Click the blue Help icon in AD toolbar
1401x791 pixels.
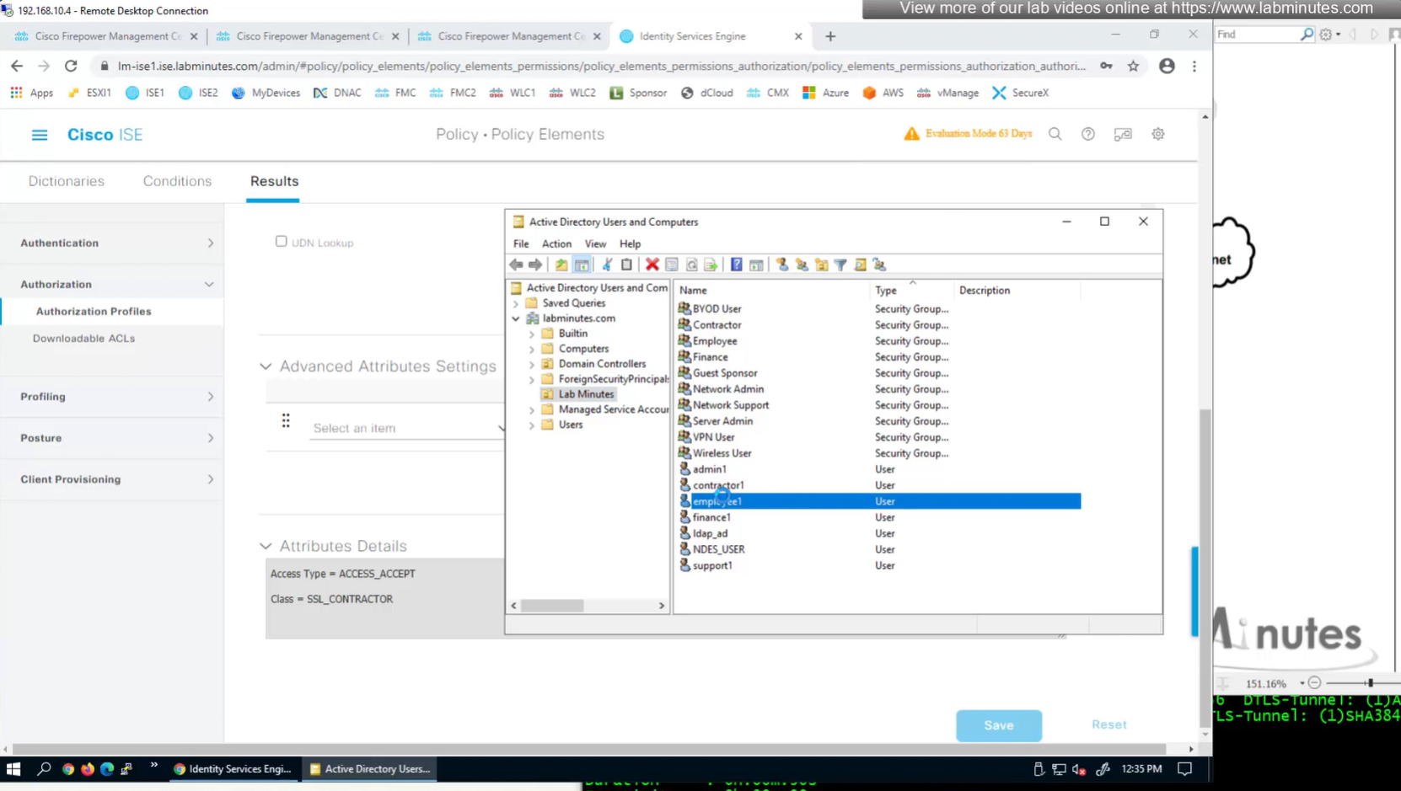[736, 265]
